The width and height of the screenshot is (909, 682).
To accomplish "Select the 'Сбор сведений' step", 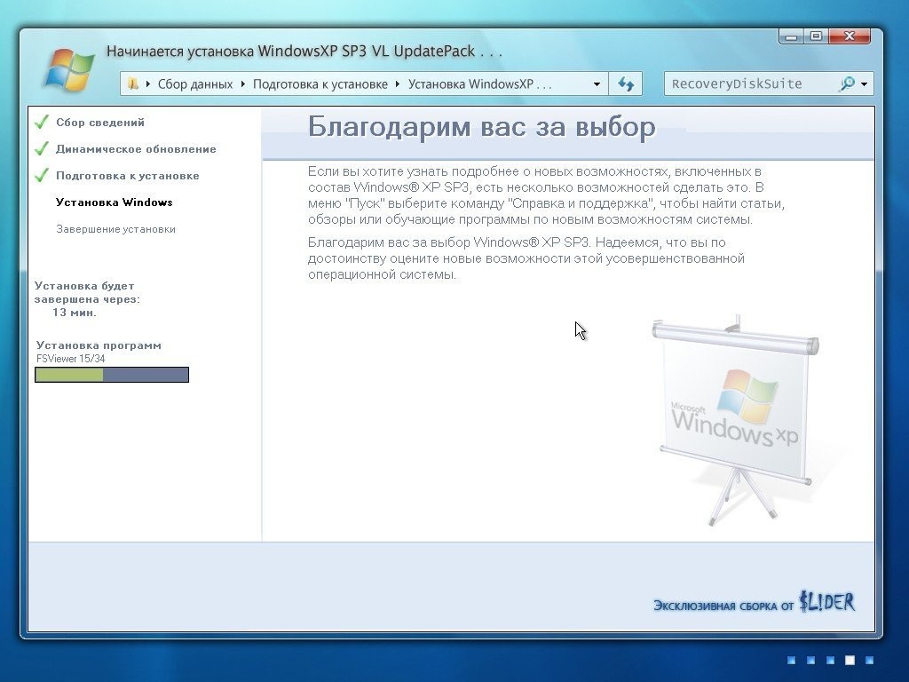I will pyautogui.click(x=100, y=123).
